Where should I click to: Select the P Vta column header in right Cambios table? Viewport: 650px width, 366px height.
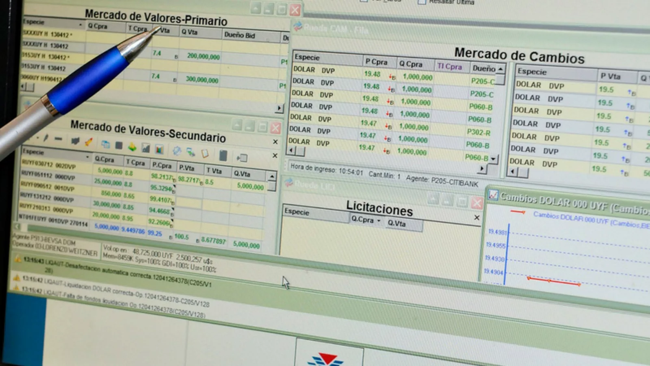point(610,76)
